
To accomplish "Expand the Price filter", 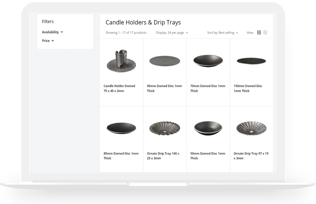I will [x=48, y=41].
